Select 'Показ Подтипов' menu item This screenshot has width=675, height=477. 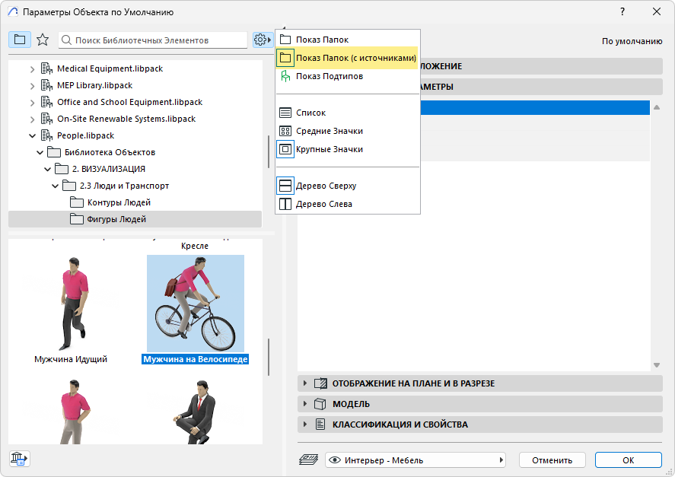pyautogui.click(x=347, y=76)
